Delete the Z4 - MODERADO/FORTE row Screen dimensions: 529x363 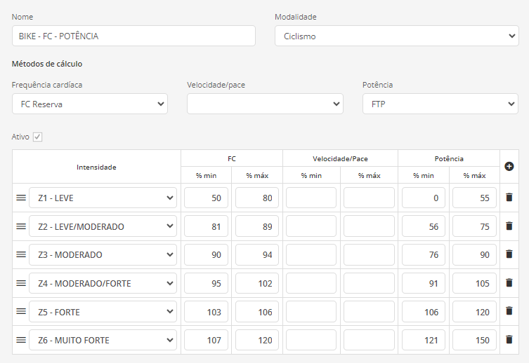[x=509, y=283]
